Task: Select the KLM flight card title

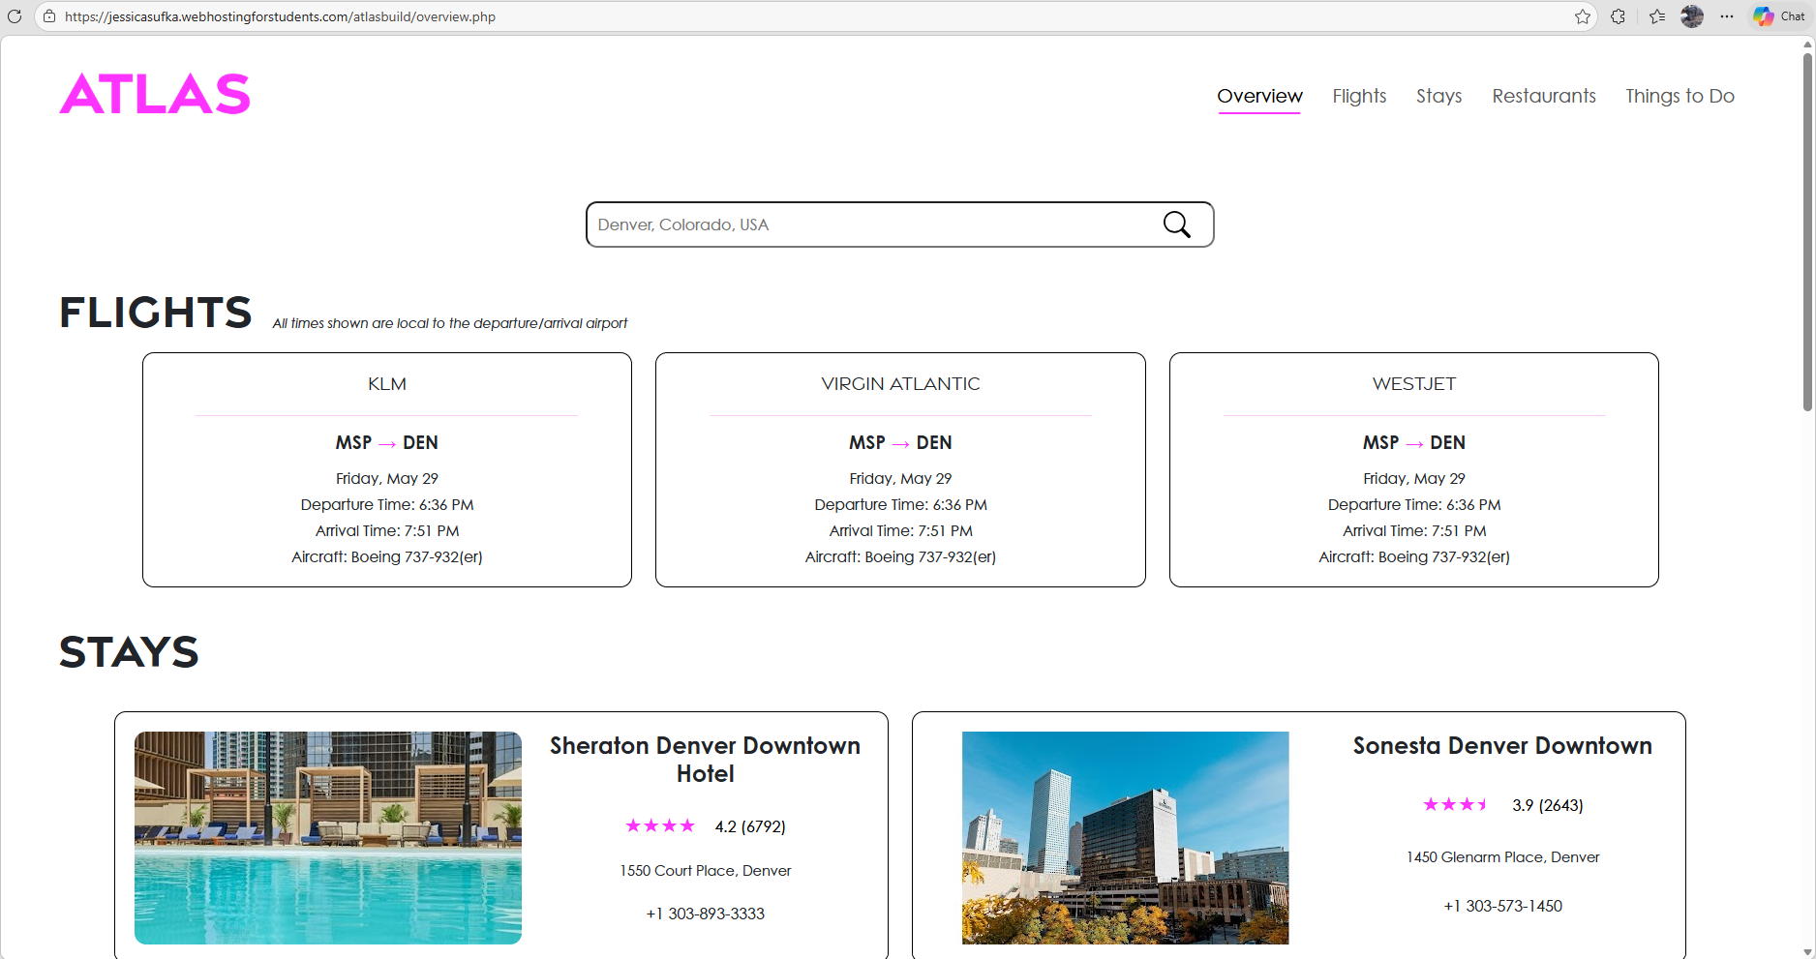Action: 387,384
